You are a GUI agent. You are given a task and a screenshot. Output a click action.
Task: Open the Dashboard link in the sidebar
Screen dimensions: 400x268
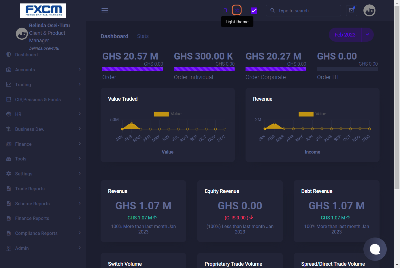26,55
